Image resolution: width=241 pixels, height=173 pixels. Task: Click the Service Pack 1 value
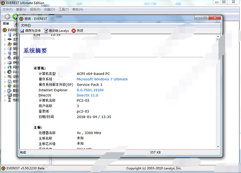pos(89,85)
